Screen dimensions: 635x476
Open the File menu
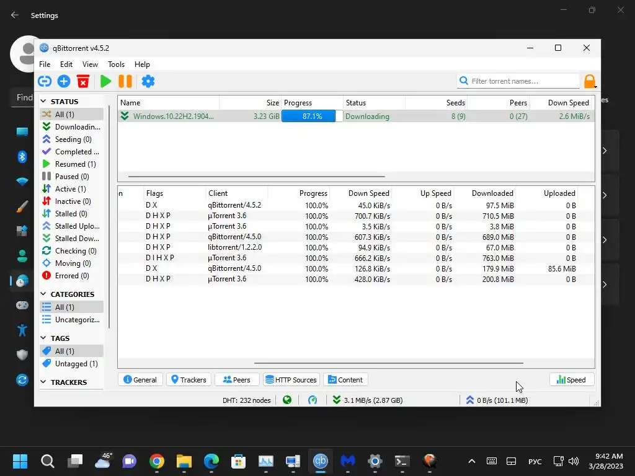click(x=45, y=64)
